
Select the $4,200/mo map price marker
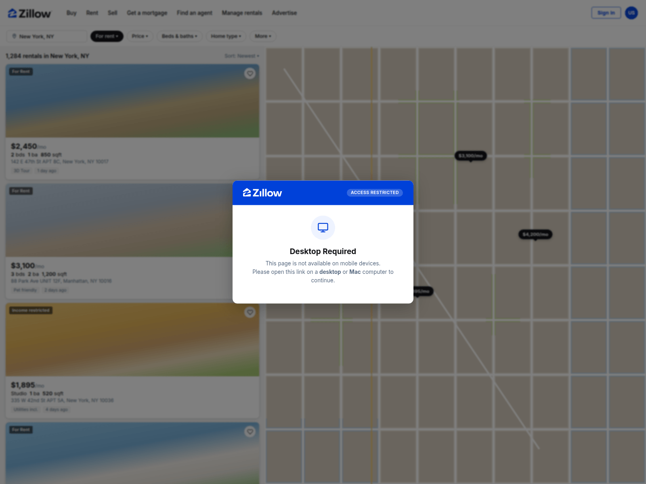[535, 234]
